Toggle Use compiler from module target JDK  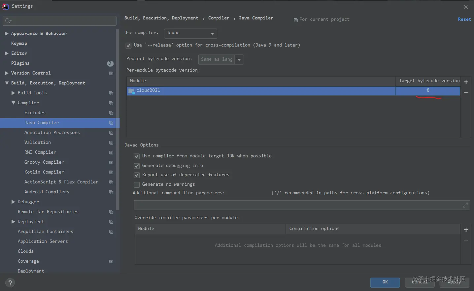click(x=137, y=156)
